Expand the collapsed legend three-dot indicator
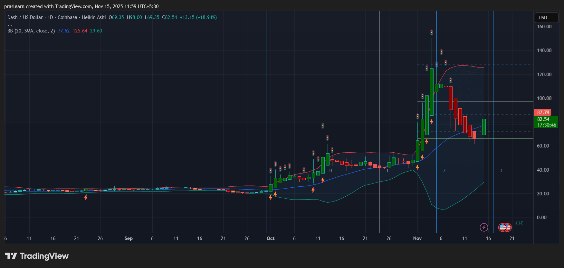This screenshot has height=268, width=564. pos(10,24)
